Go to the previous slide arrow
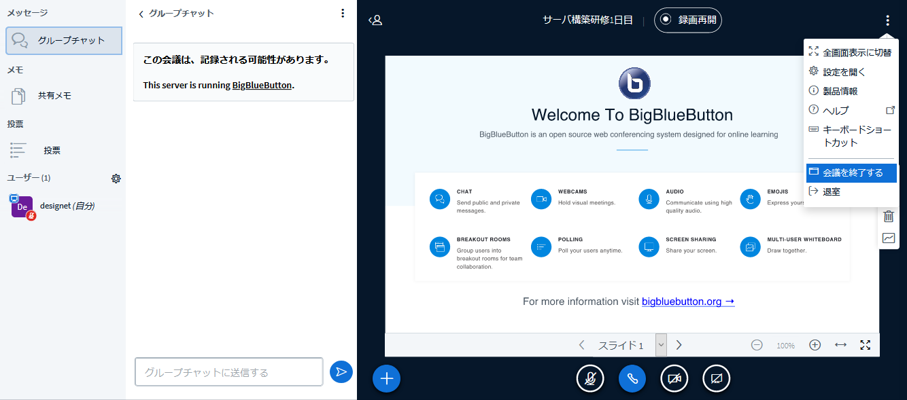 [x=581, y=345]
